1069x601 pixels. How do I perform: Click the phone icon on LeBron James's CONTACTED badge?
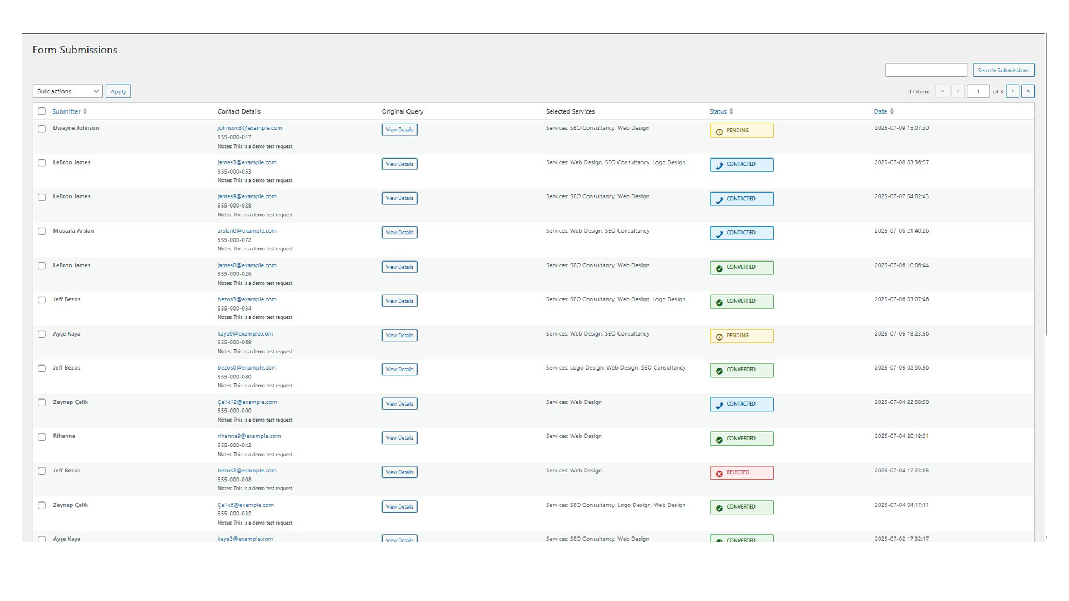tap(719, 165)
